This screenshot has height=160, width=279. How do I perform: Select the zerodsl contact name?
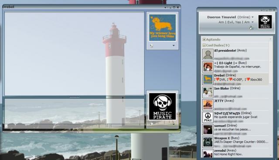[220, 150]
